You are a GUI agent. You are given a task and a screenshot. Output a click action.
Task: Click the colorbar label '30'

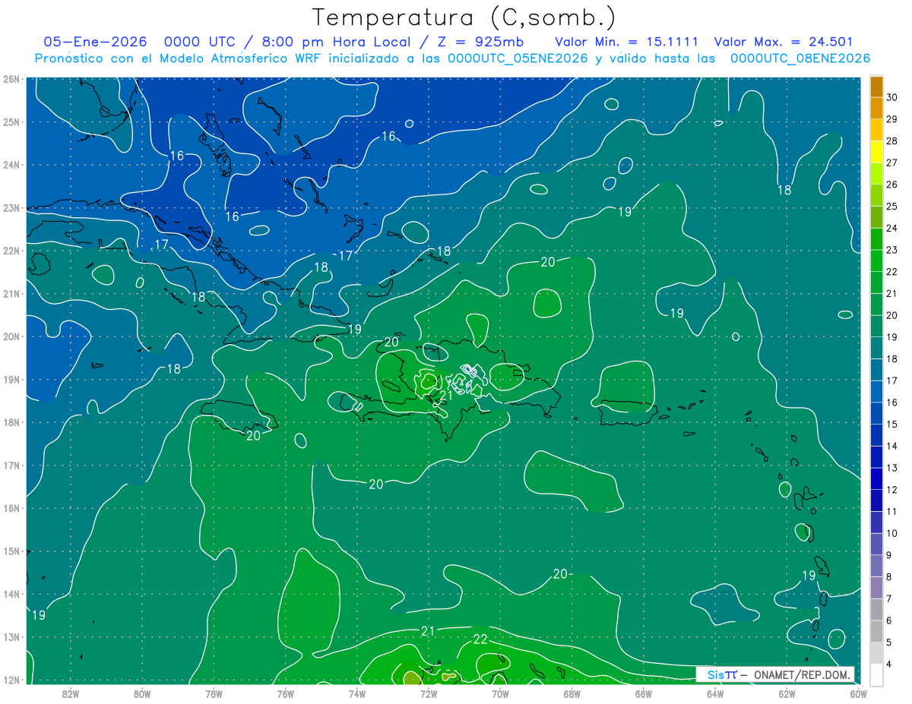tap(891, 97)
